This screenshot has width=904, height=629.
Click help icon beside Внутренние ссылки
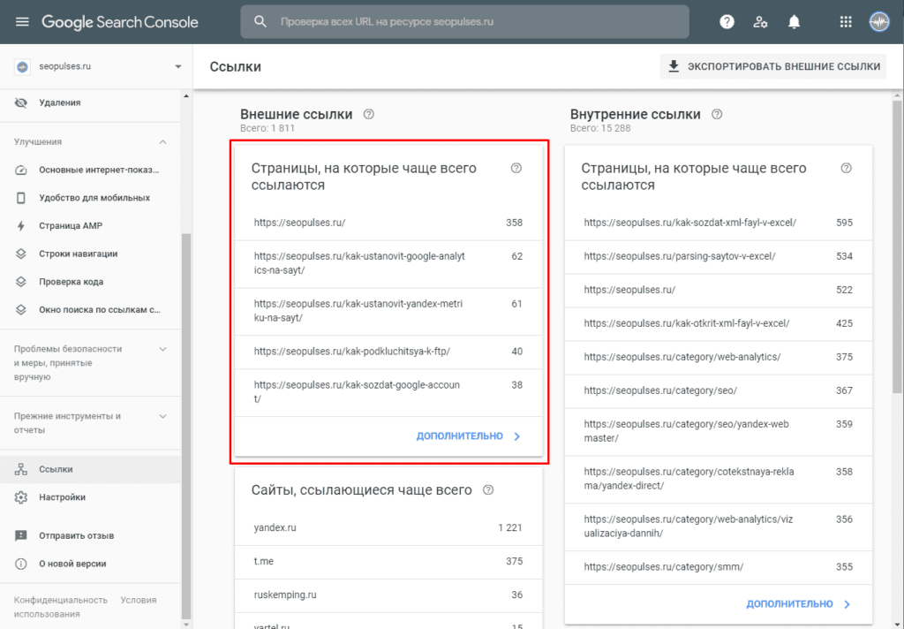click(x=718, y=114)
